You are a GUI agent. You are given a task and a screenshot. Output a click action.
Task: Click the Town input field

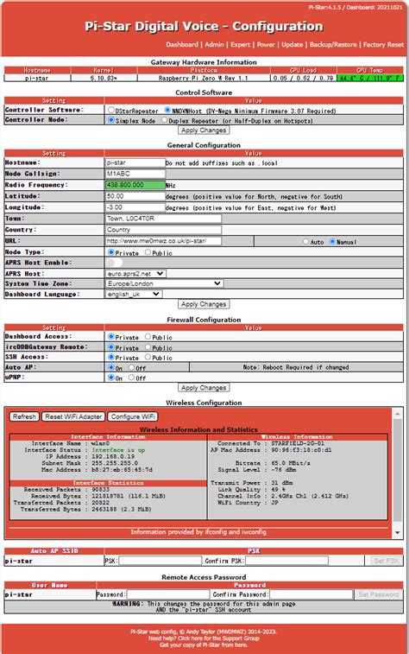[x=163, y=219]
